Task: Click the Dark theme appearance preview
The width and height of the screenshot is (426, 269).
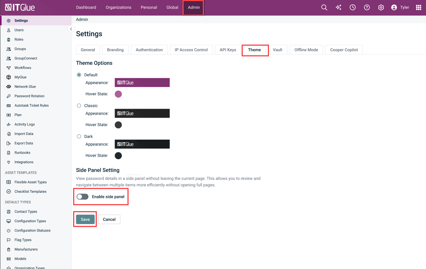Action: tap(142, 144)
